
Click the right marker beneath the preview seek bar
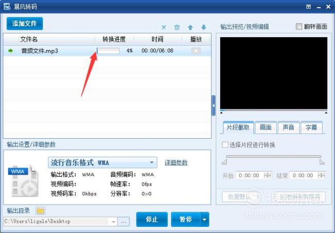326,112
